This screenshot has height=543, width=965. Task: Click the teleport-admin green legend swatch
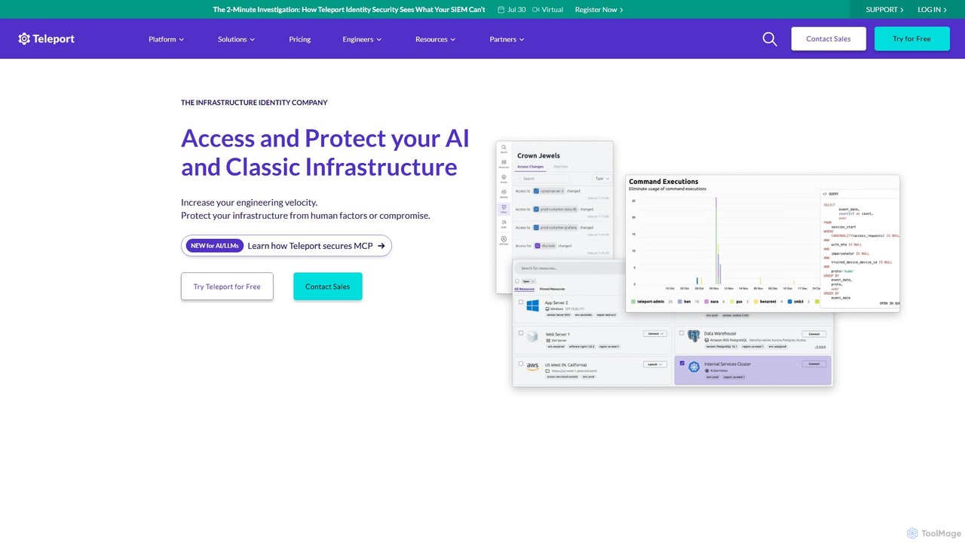point(633,302)
